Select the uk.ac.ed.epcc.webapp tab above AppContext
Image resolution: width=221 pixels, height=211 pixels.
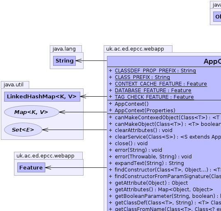[138, 49]
